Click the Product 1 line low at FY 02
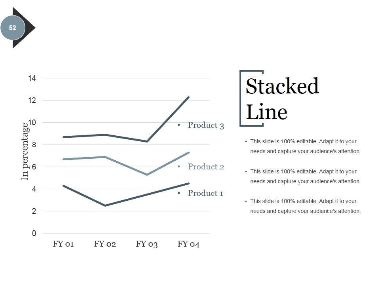 pos(105,205)
